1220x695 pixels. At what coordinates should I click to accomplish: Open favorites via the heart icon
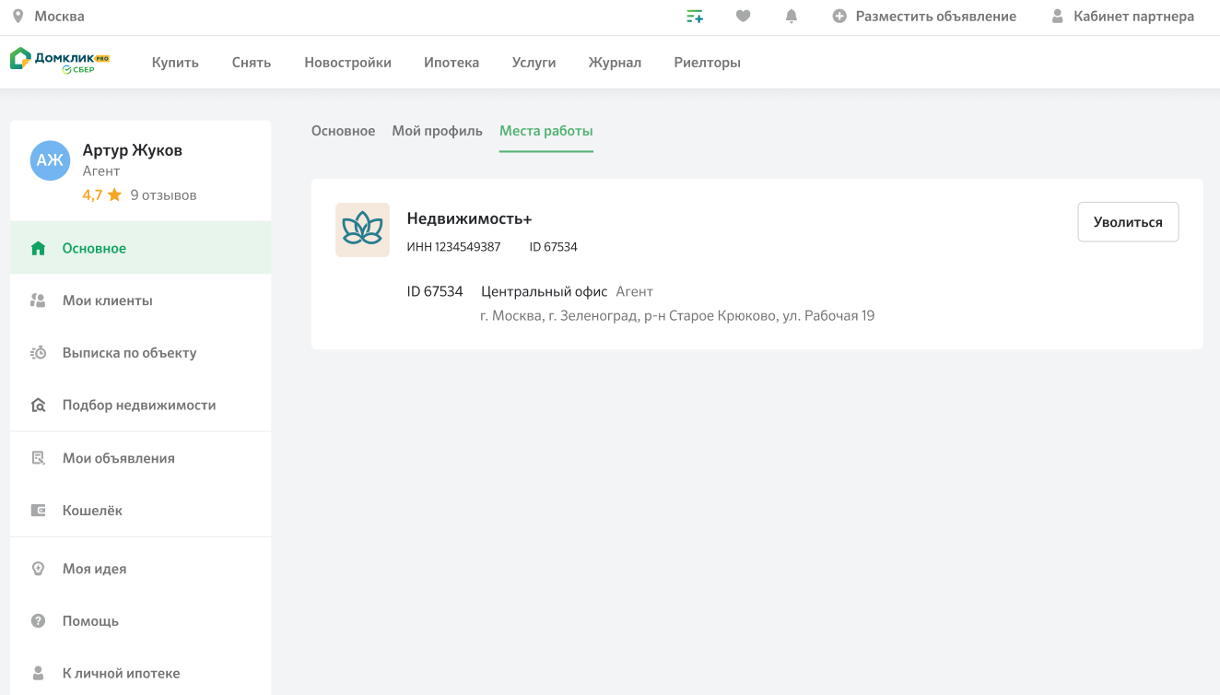[x=743, y=17]
